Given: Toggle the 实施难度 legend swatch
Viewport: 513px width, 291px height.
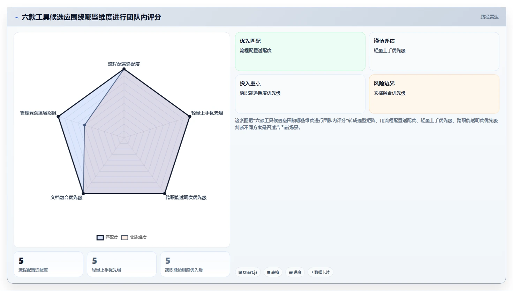Looking at the screenshot, I should (x=125, y=237).
